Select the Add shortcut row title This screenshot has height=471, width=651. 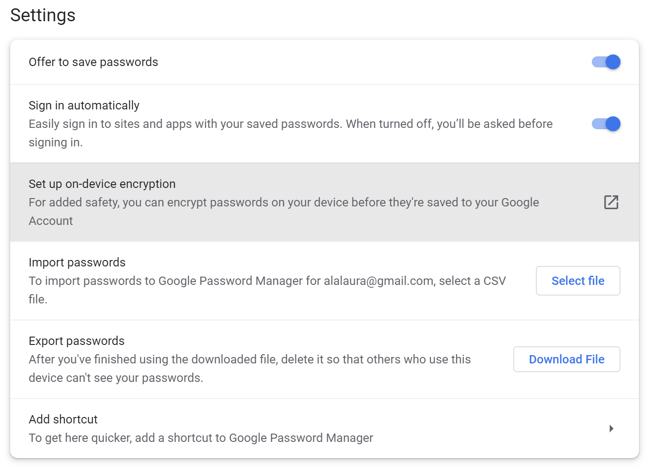coord(63,419)
